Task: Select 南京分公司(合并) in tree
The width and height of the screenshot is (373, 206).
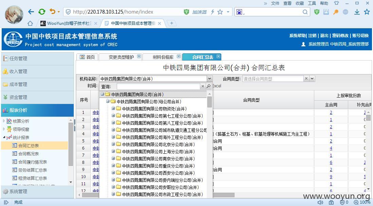Action: [158, 159]
